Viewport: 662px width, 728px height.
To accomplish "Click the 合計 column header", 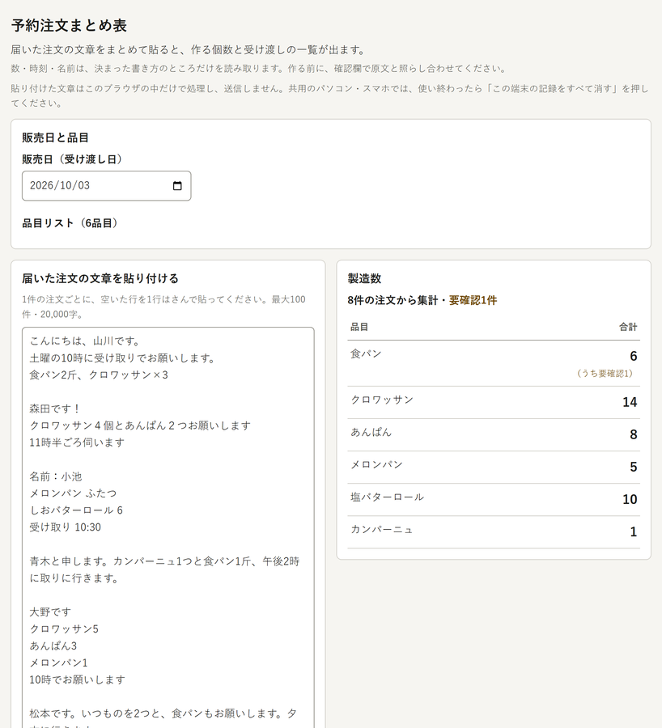I will coord(628,327).
